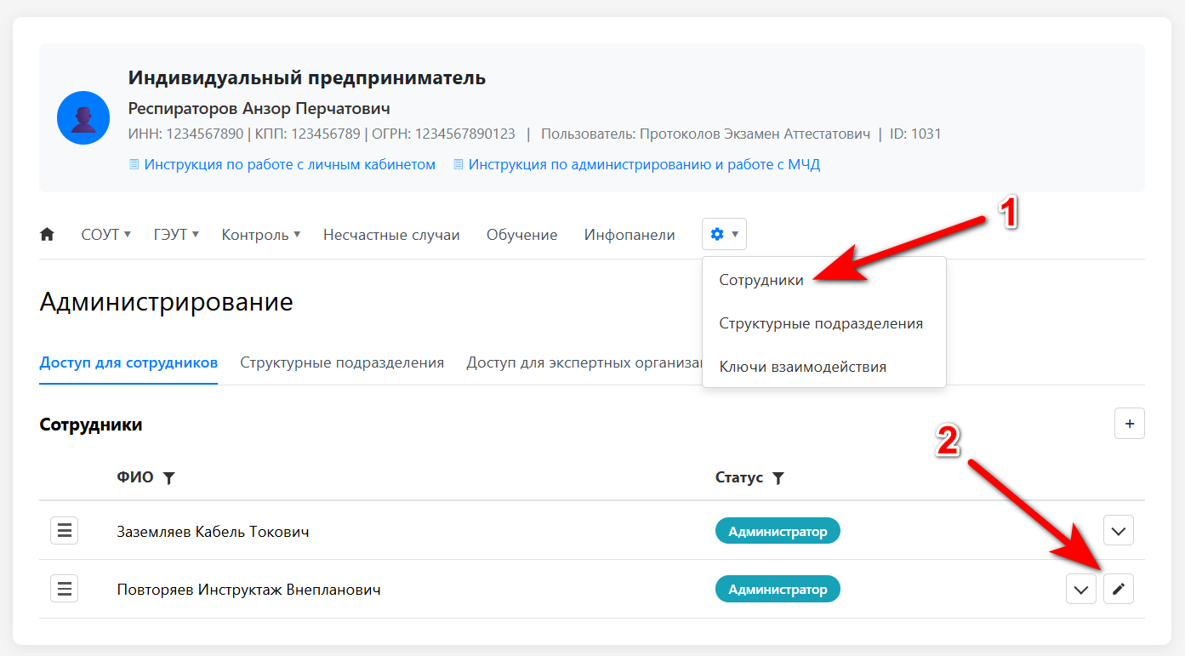Open the ГЭУТ dropdown menu
This screenshot has height=656, width=1185.
point(176,235)
